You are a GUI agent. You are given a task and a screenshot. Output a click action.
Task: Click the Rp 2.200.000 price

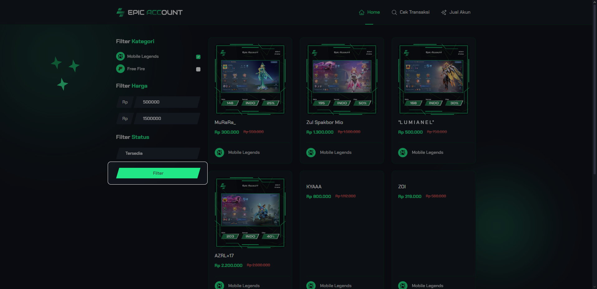tap(228, 265)
